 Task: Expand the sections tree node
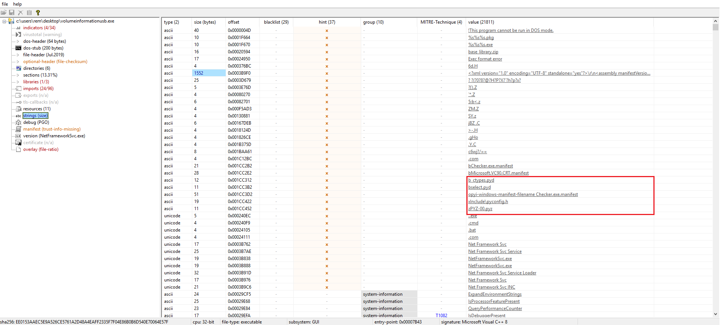[18, 75]
